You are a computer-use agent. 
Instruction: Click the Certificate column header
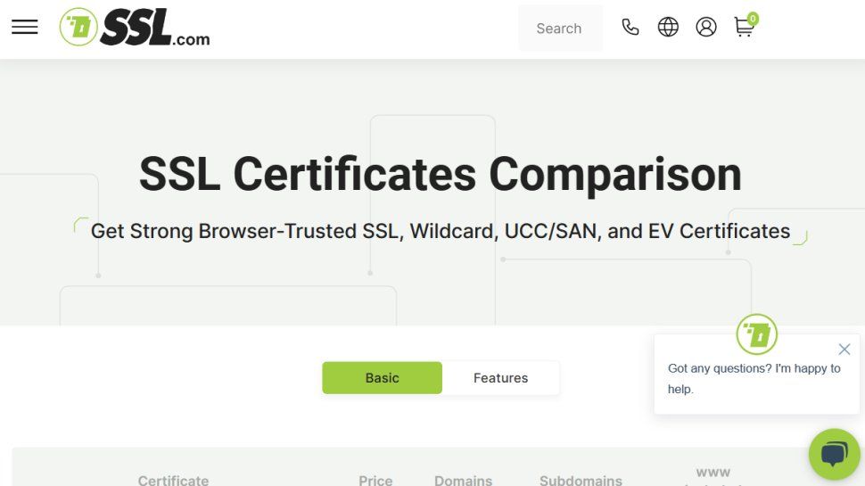coord(173,480)
